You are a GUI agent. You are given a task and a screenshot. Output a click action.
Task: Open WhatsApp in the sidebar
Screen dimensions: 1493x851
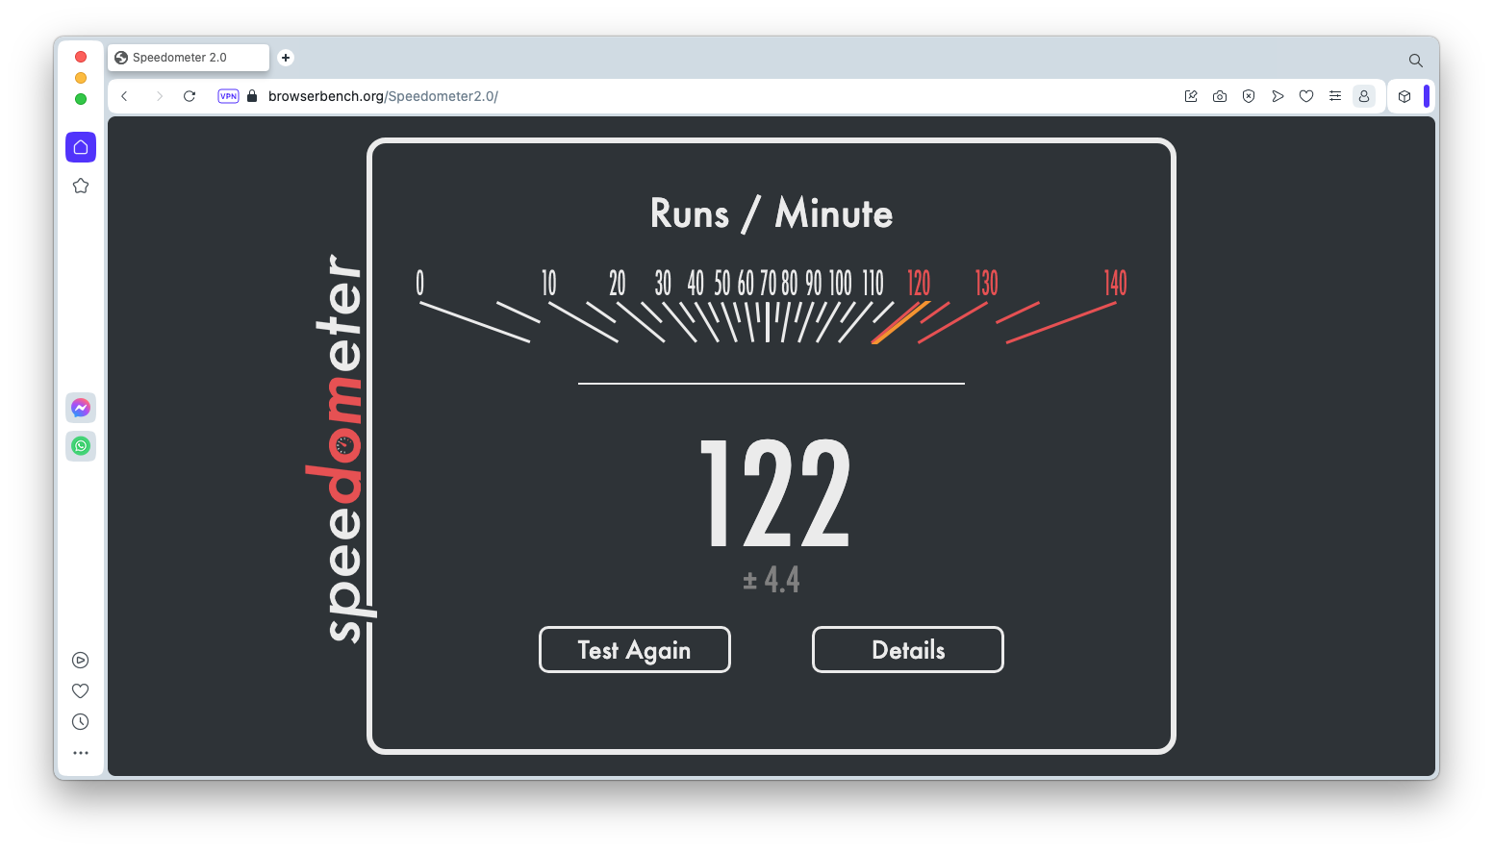click(x=81, y=446)
